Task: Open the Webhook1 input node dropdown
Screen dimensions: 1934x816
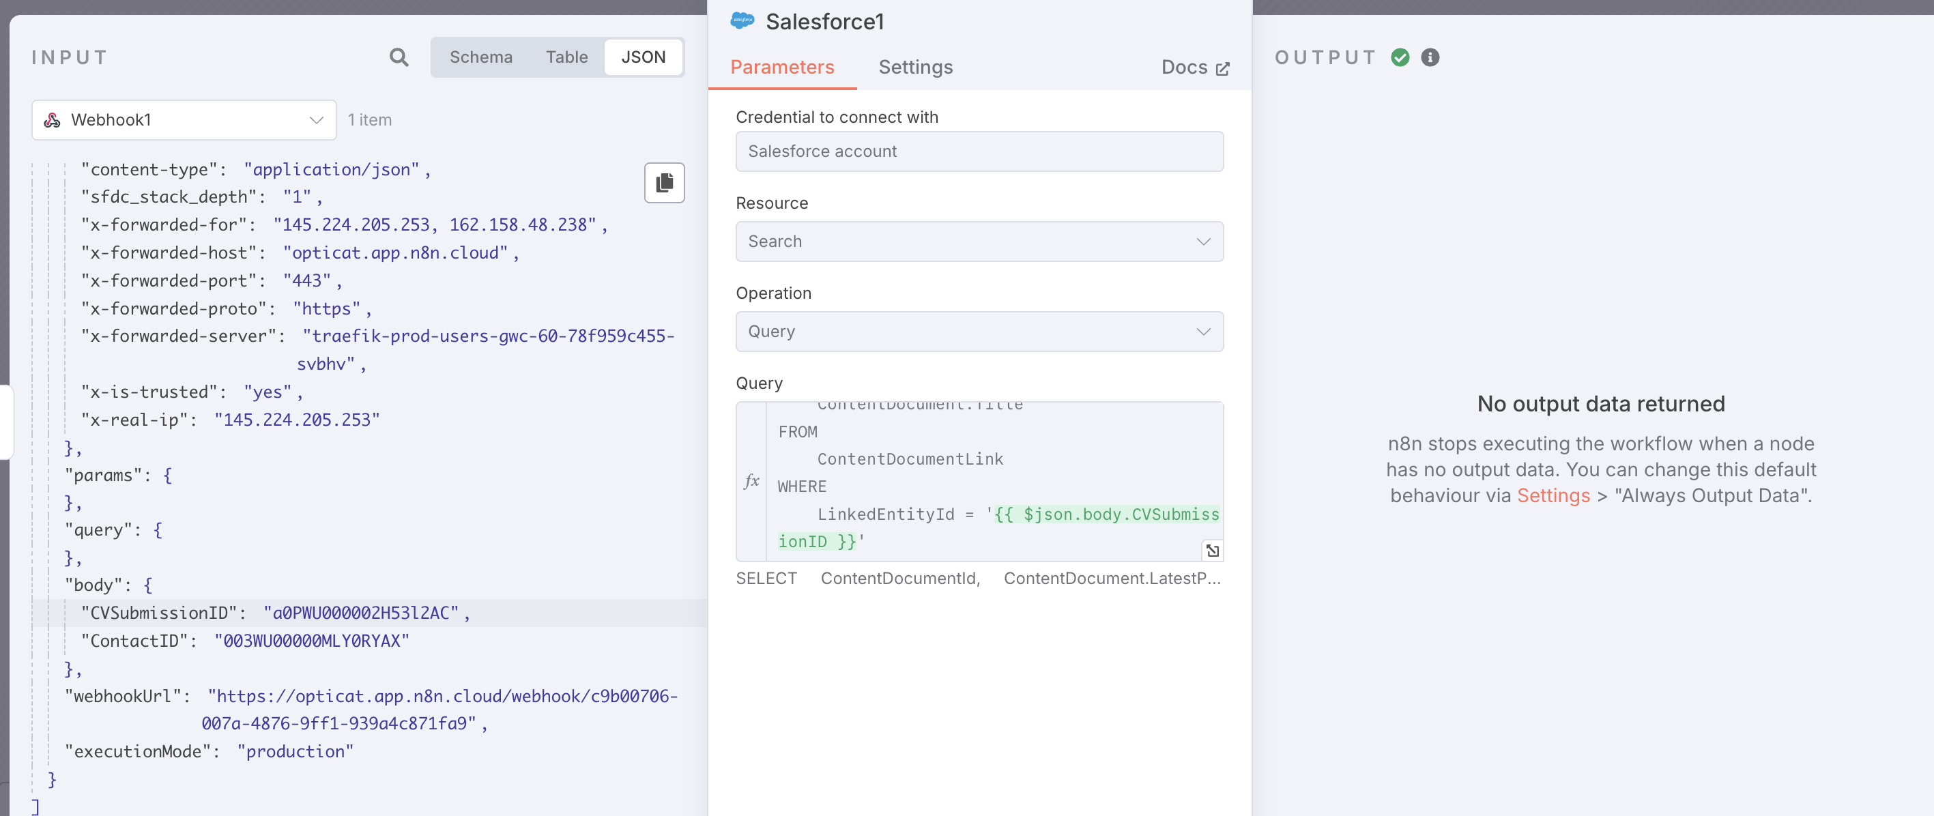Action: [183, 119]
